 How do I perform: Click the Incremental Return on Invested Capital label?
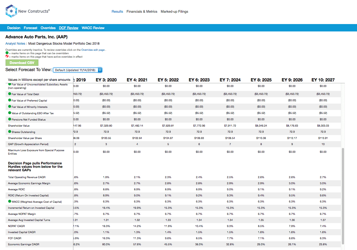pyautogui.click(x=31, y=208)
